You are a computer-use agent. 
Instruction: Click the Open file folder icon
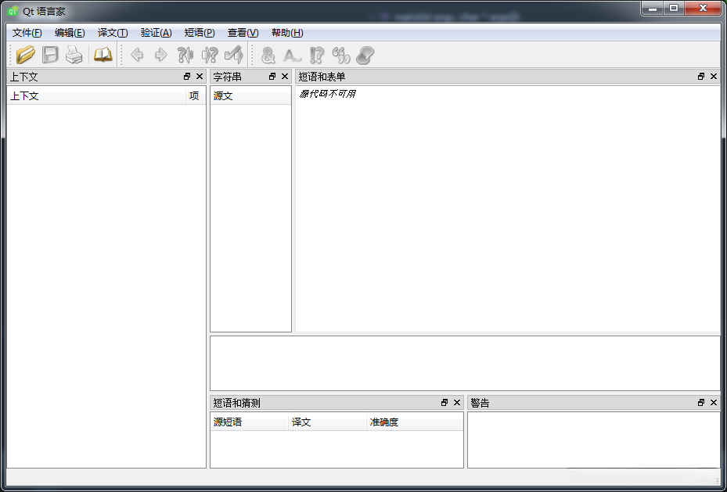(26, 55)
